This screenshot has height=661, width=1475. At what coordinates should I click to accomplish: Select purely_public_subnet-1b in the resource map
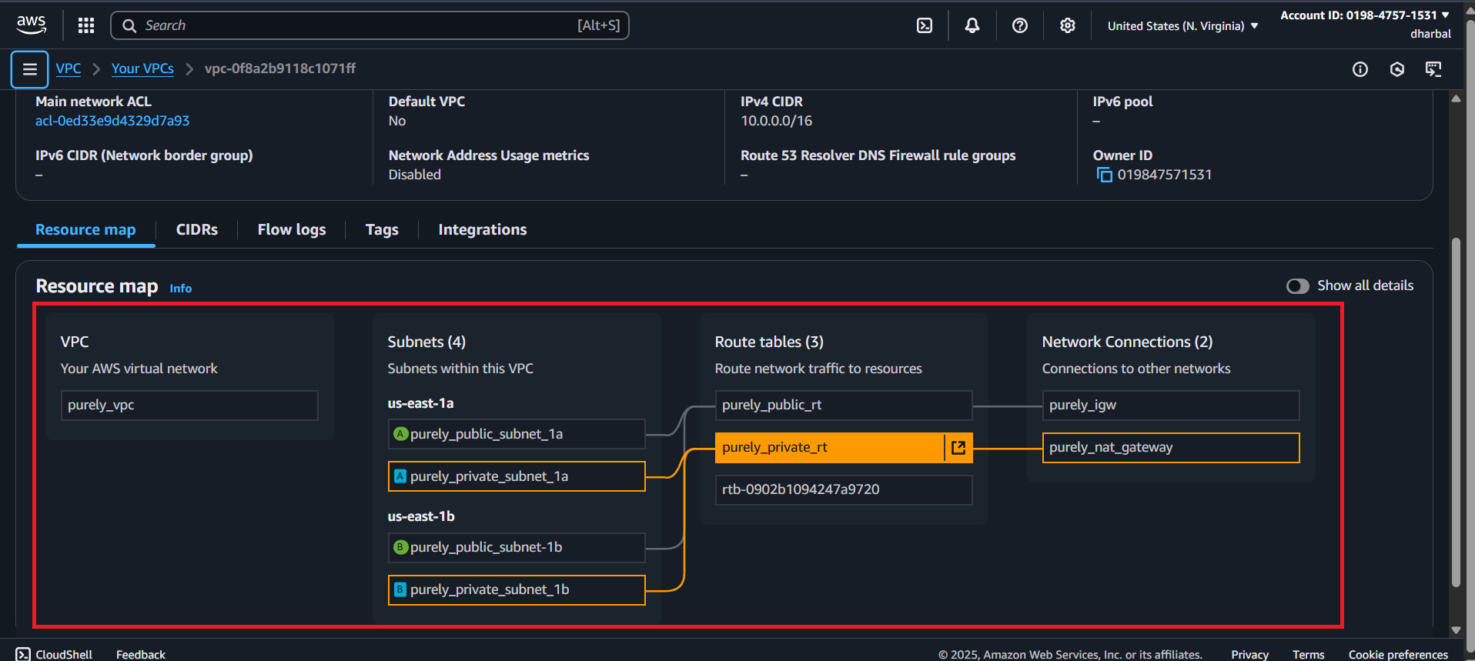[517, 547]
